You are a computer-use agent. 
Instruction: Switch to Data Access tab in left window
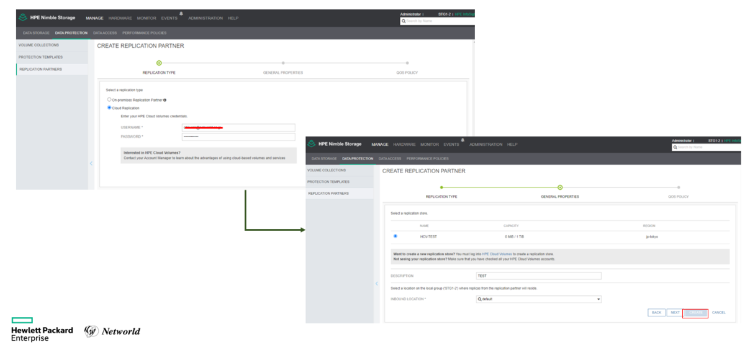tap(105, 33)
